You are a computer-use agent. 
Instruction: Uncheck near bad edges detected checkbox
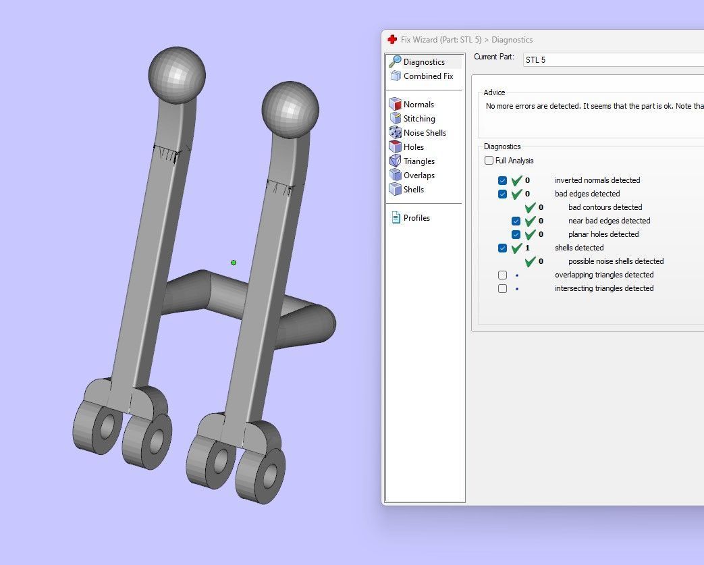coord(516,221)
